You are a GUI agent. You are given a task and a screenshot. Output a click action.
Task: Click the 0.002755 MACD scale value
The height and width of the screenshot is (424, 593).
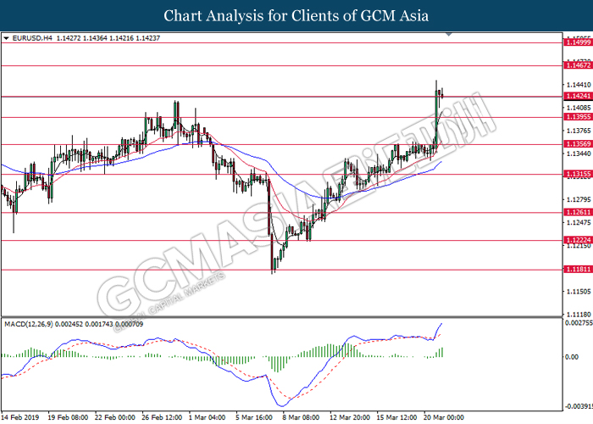tap(578, 324)
